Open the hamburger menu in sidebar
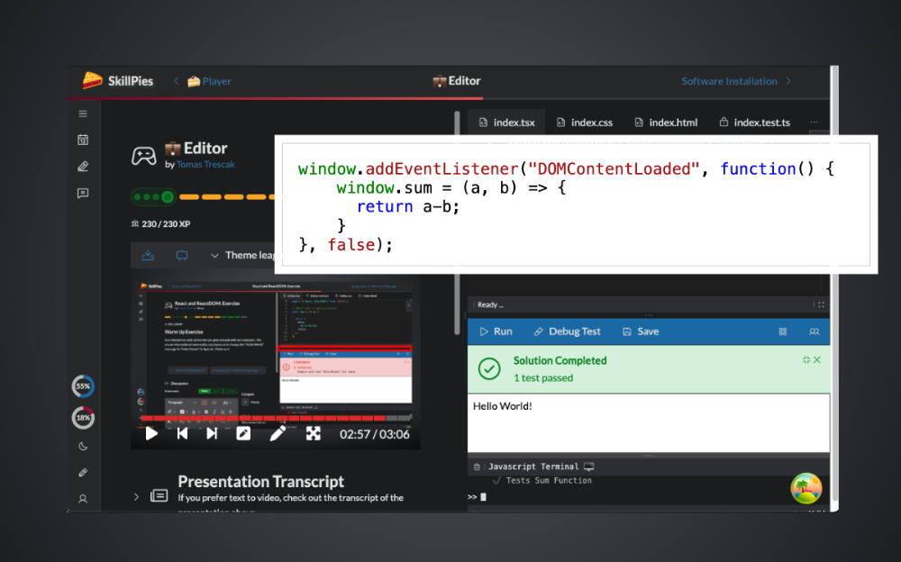901x562 pixels. point(83,113)
